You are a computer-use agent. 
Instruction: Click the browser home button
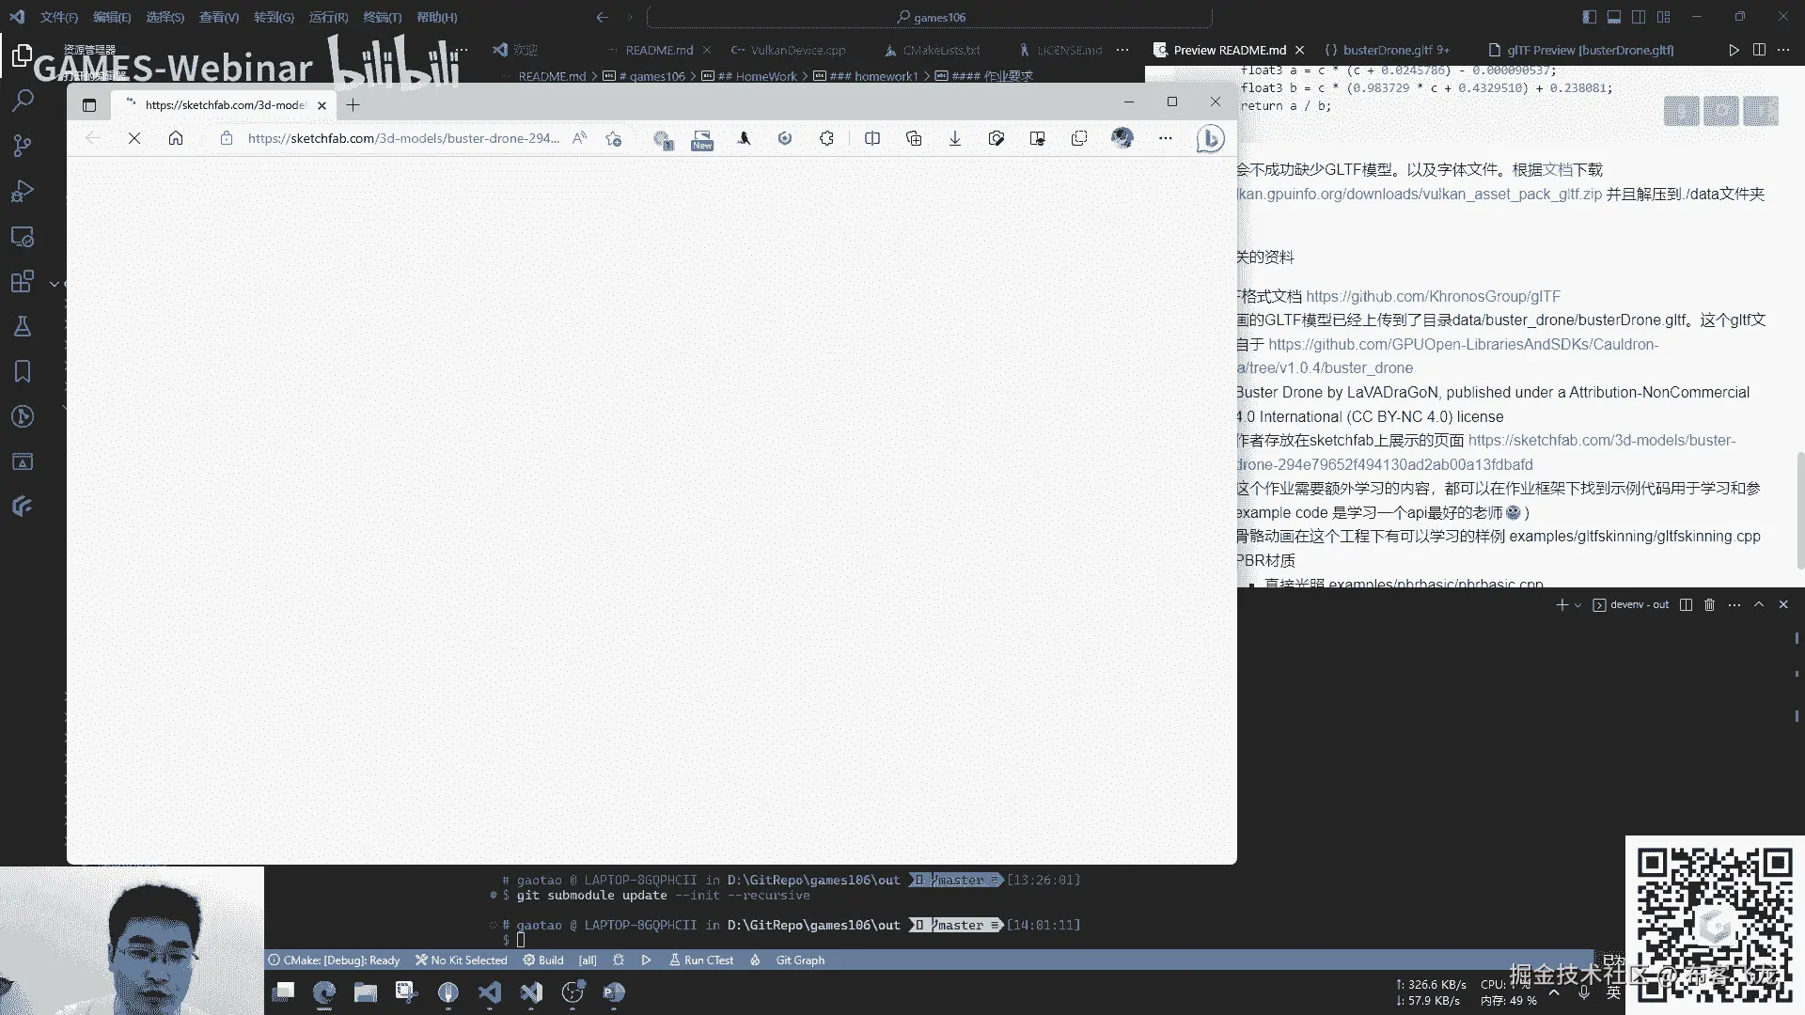(x=176, y=138)
